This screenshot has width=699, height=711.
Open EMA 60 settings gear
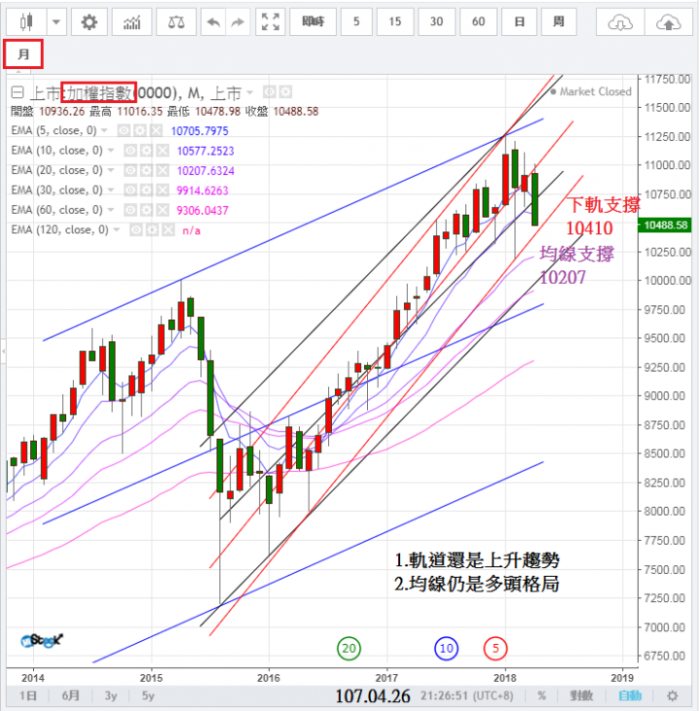point(147,210)
